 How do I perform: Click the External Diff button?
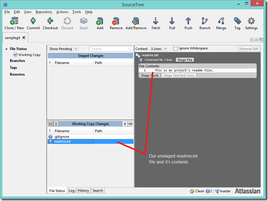[249, 49]
